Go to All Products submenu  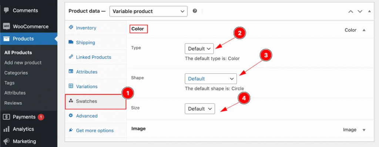(18, 52)
